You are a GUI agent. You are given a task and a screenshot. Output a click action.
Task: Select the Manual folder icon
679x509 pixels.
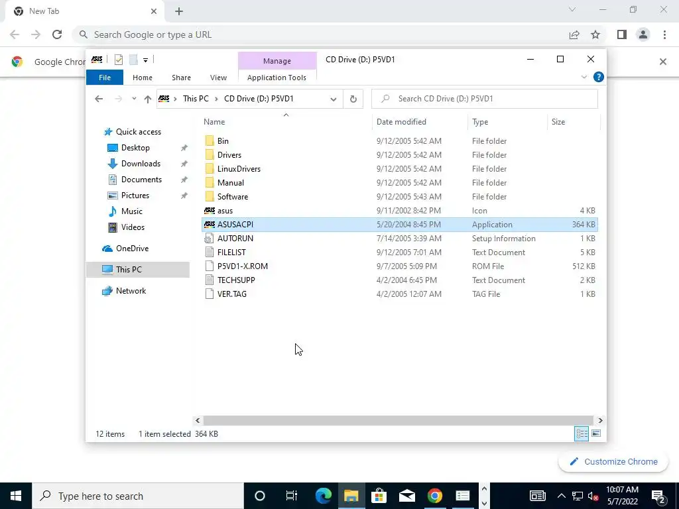[x=210, y=182]
